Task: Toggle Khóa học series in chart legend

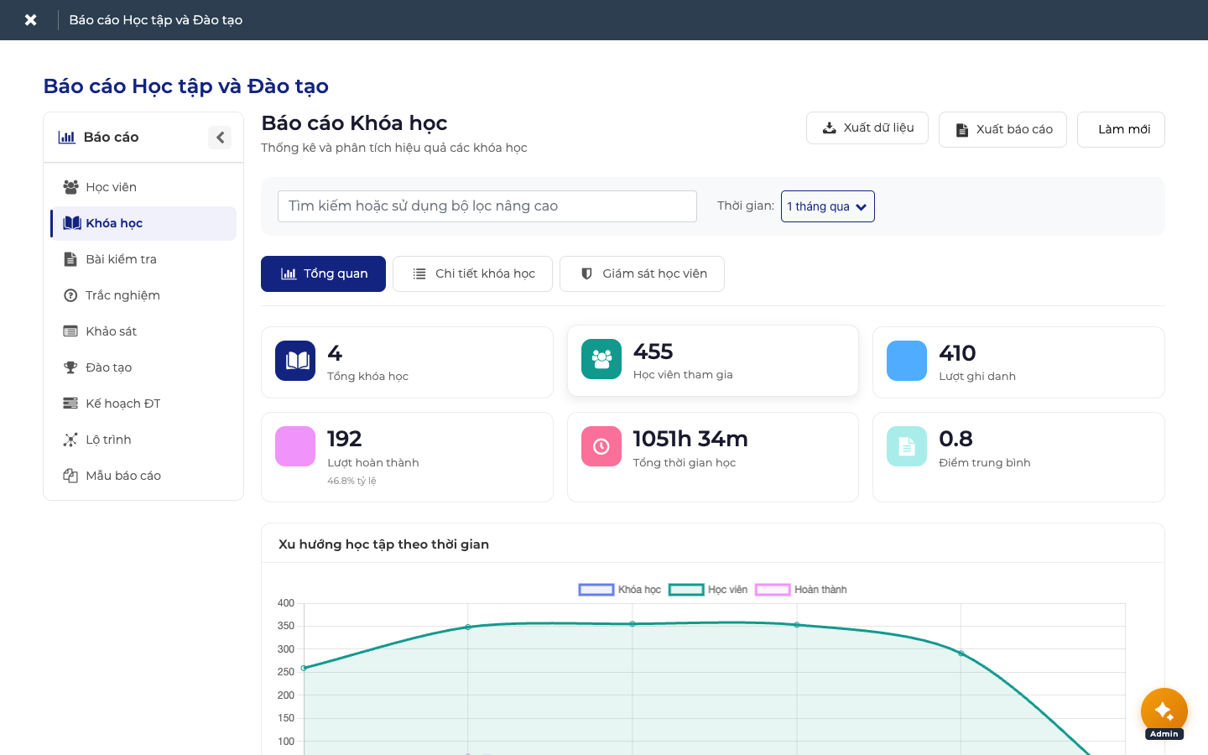Action: point(620,590)
